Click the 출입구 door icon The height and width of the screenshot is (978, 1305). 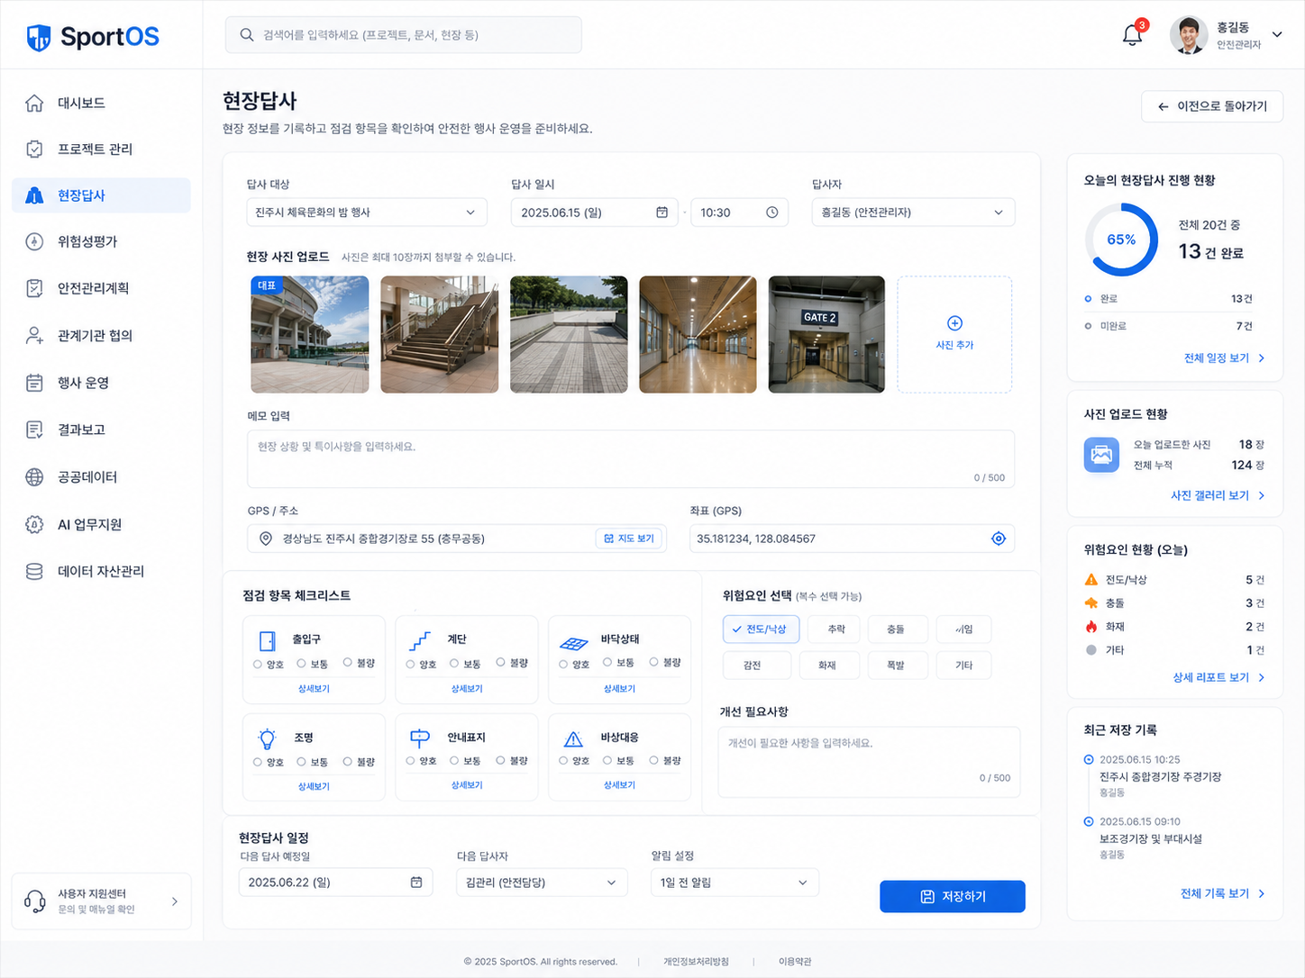268,640
